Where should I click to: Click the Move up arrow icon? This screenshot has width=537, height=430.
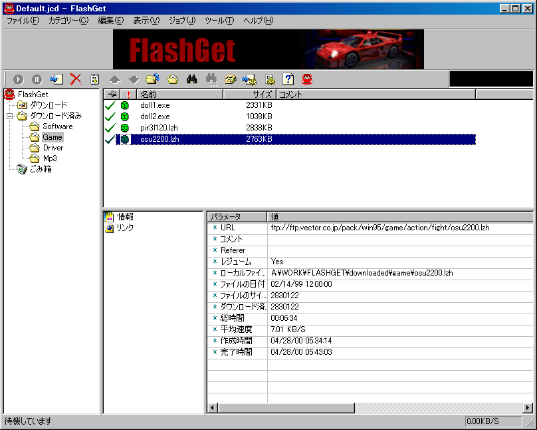(x=115, y=80)
